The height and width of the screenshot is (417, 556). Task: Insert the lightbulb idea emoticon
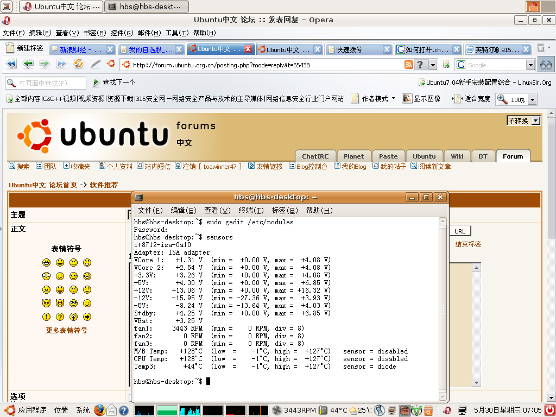(73, 317)
